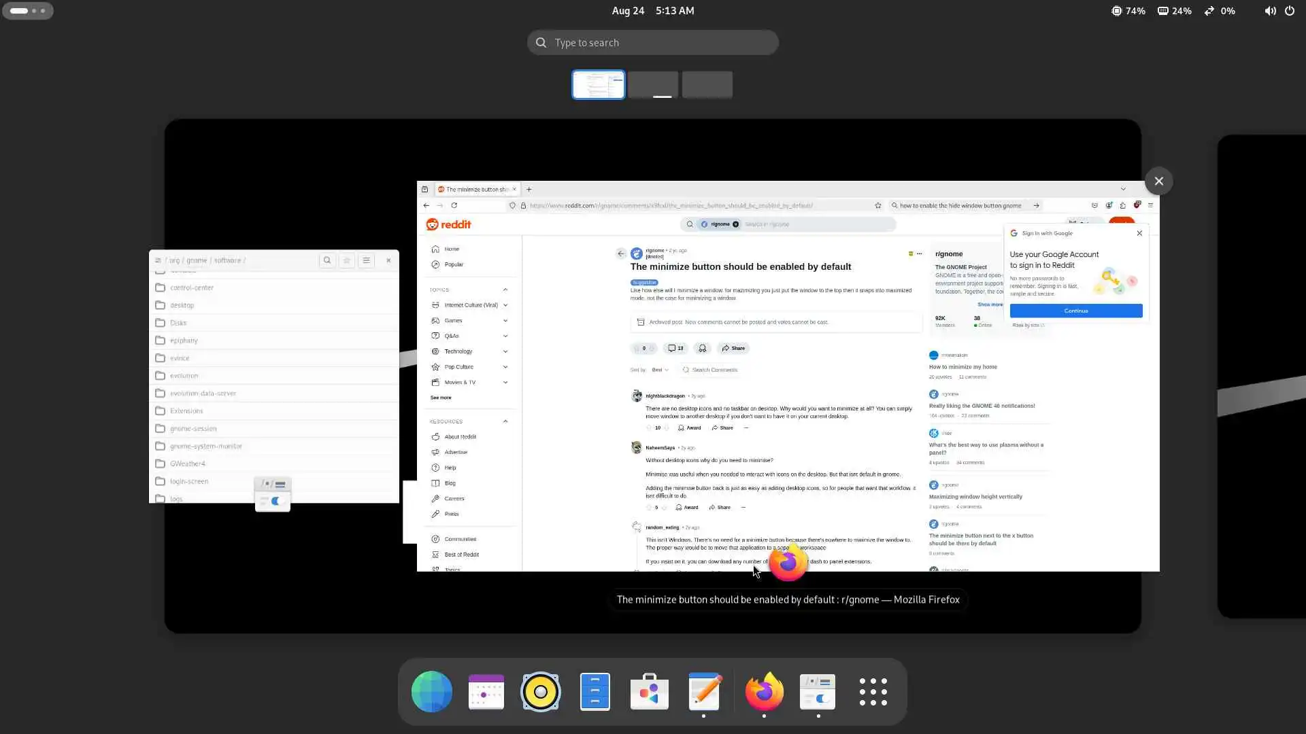
Task: Open system menu via power icon
Action: pyautogui.click(x=1289, y=10)
